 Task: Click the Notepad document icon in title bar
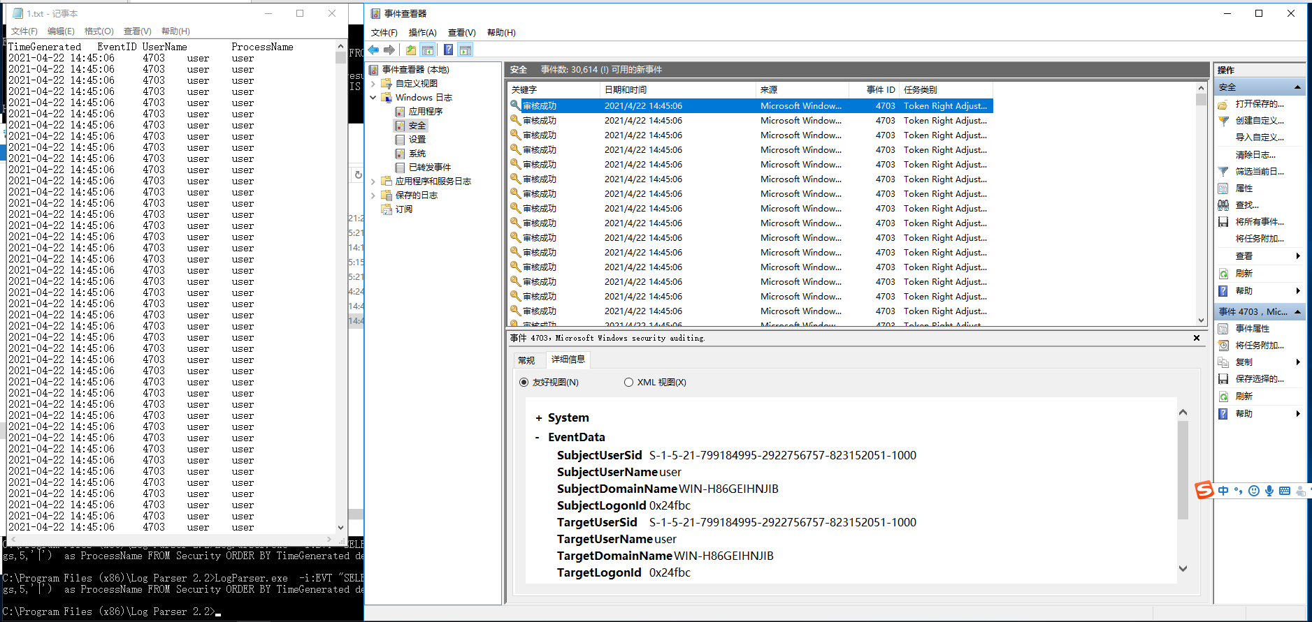tap(18, 13)
